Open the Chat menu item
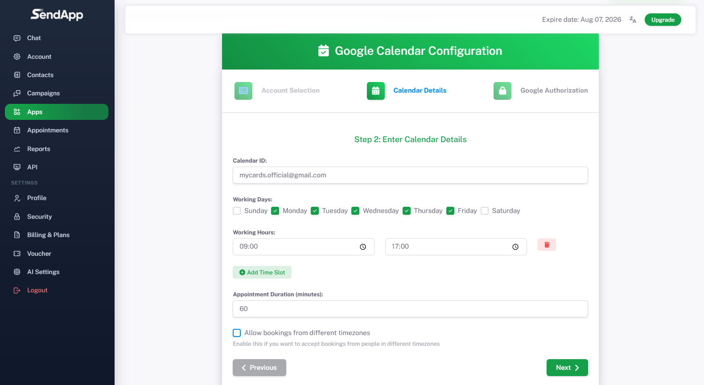704x385 pixels. 57,38
